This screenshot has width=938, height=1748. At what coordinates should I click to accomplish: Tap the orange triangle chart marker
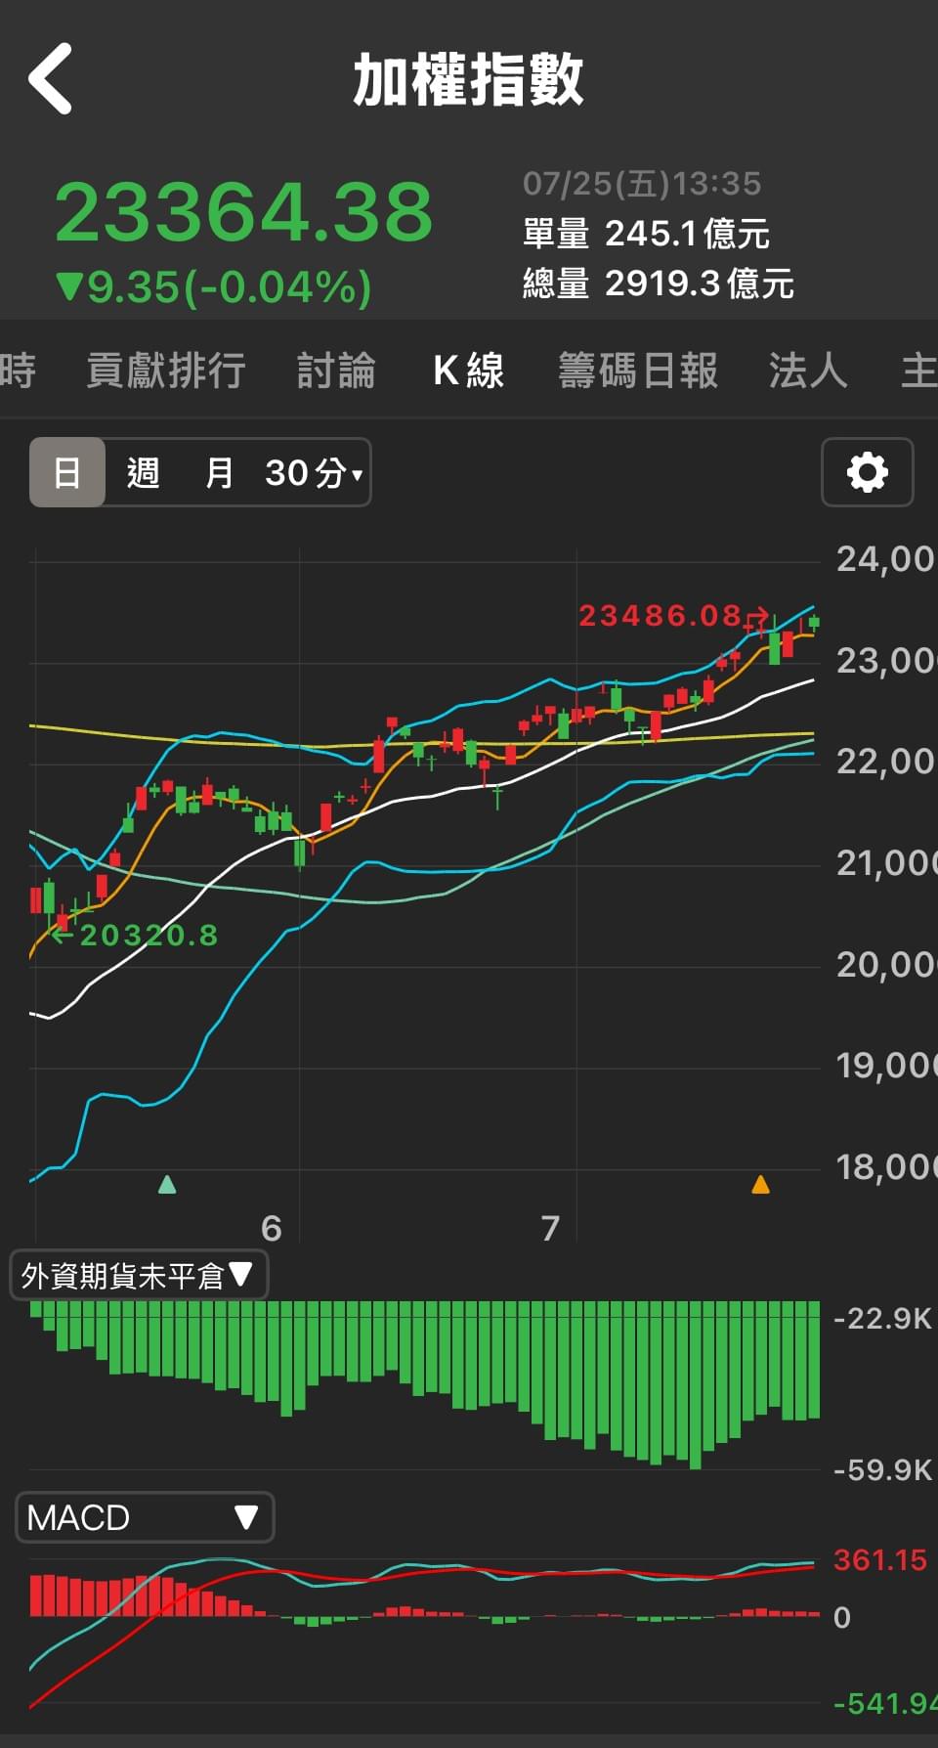pos(760,1185)
